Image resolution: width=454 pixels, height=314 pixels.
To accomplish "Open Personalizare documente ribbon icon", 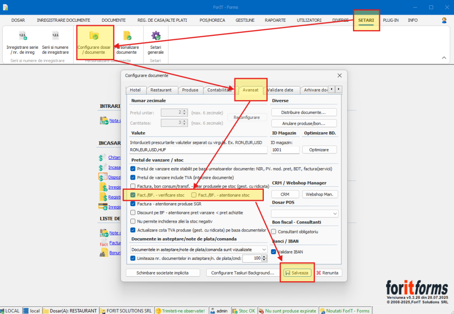I will (x=127, y=36).
